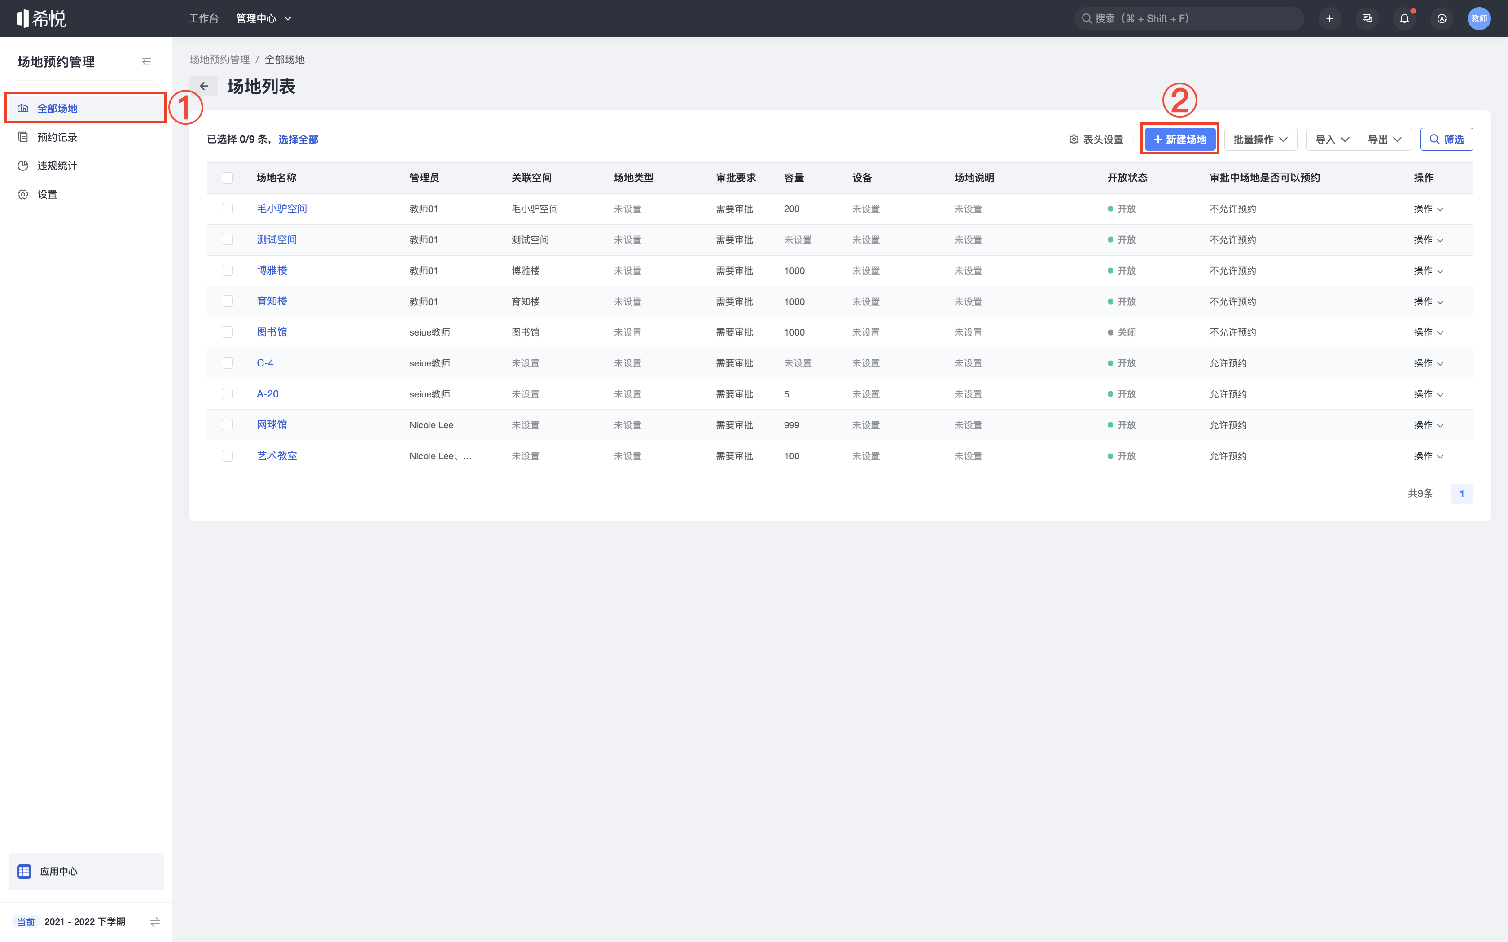Select 全部场地 in the sidebar
The height and width of the screenshot is (942, 1508).
86,109
